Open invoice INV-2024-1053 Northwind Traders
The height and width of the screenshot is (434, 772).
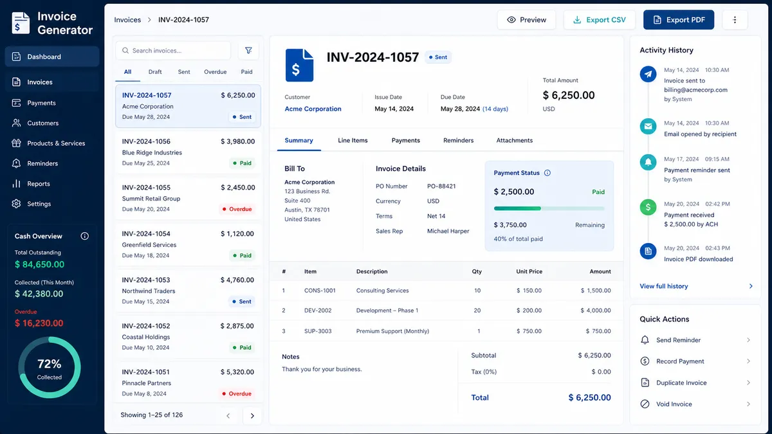coord(188,290)
